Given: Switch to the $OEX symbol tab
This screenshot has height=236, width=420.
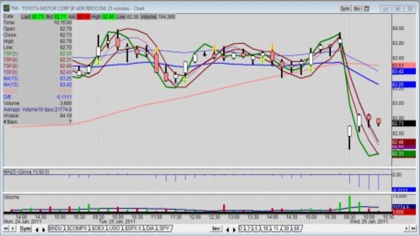Looking at the screenshot, I should pos(98,229).
